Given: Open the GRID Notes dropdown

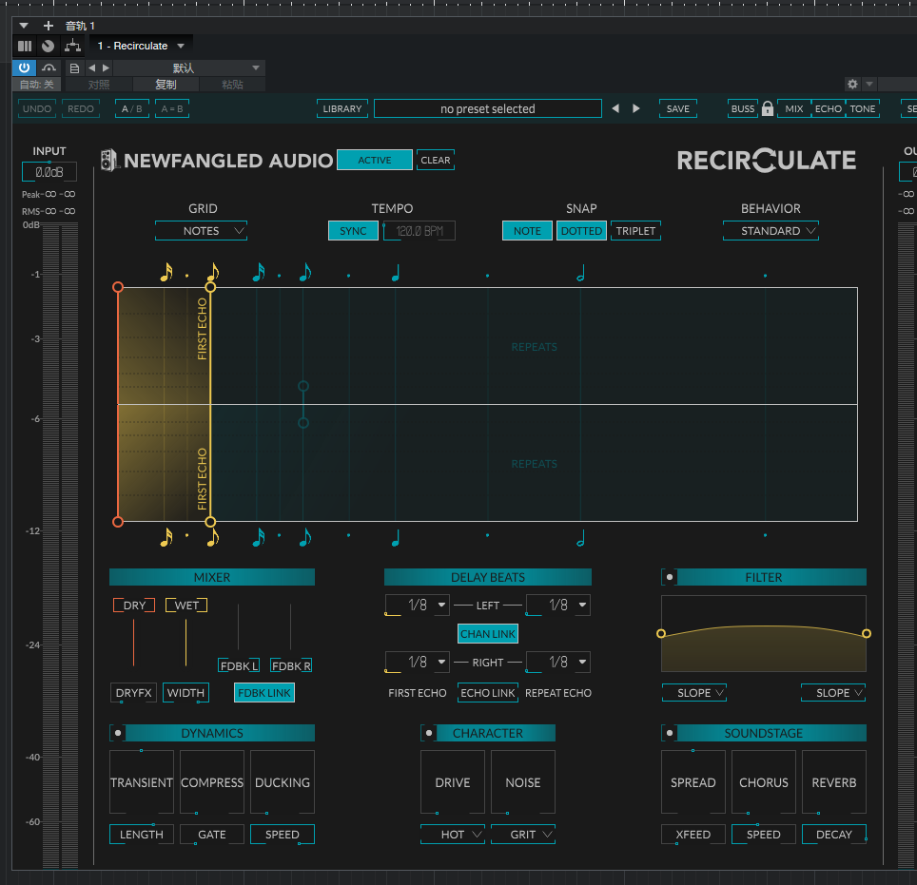Looking at the screenshot, I should coord(202,231).
